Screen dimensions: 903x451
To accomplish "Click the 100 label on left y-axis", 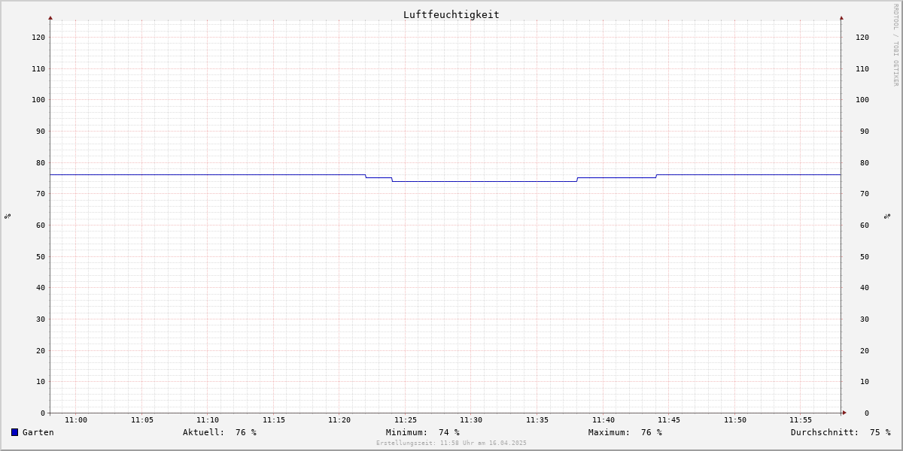I will pos(38,99).
